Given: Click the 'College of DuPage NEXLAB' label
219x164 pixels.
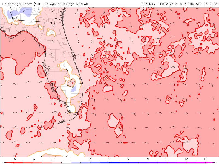Looking at the screenshot, I should click(x=66, y=4).
